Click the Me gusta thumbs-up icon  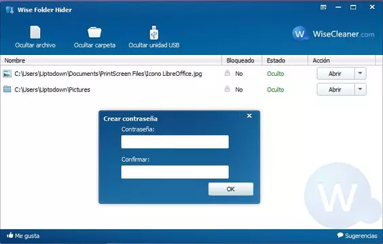[10, 235]
